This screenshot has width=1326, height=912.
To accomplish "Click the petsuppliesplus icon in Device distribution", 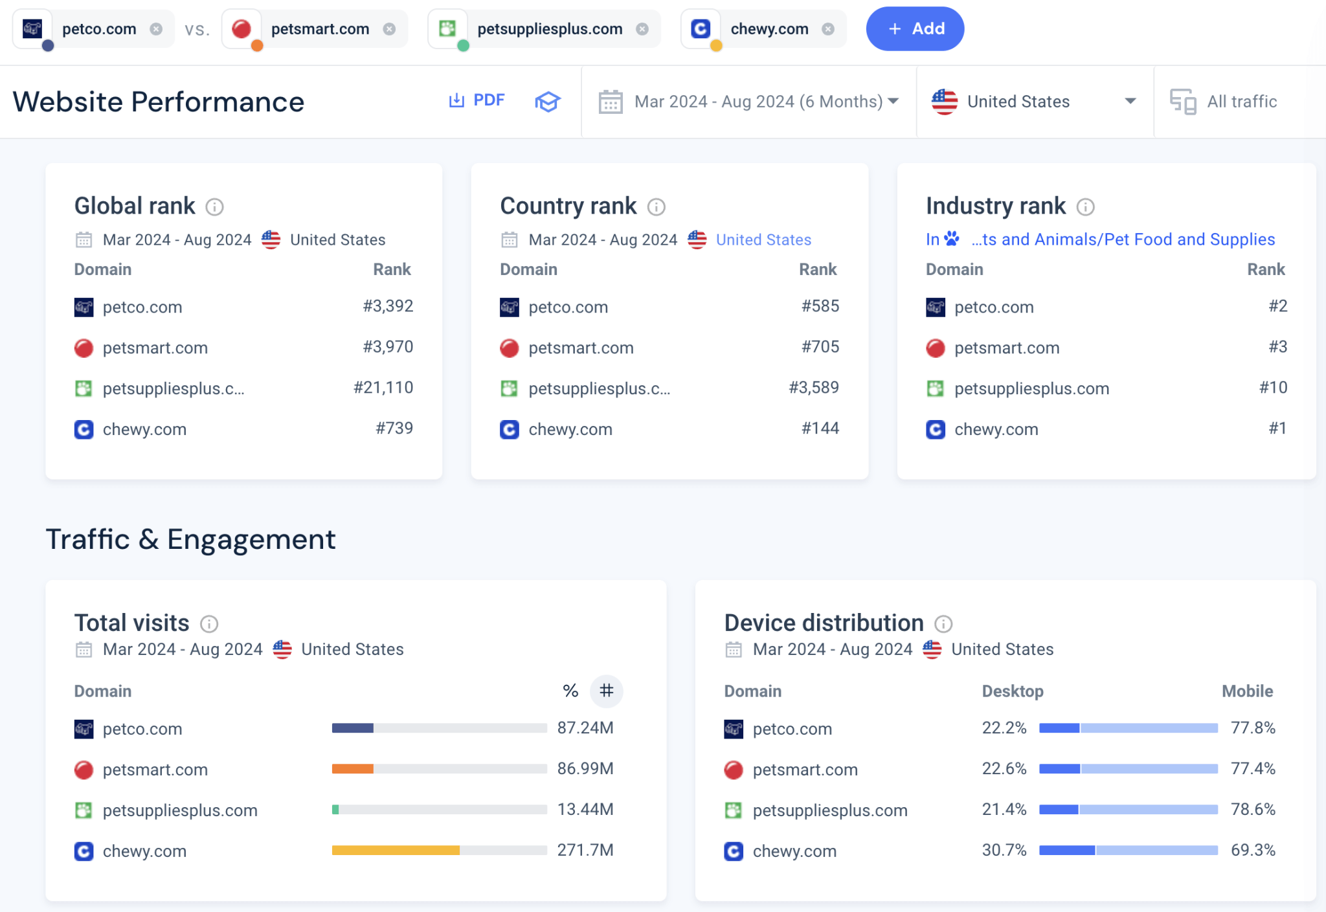I will click(734, 810).
